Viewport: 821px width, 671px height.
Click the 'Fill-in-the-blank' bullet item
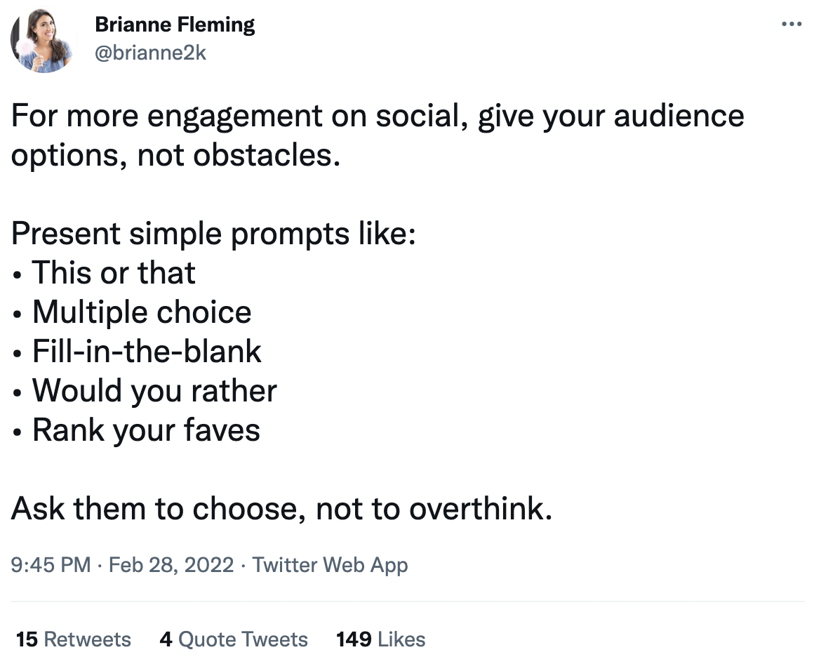(147, 352)
